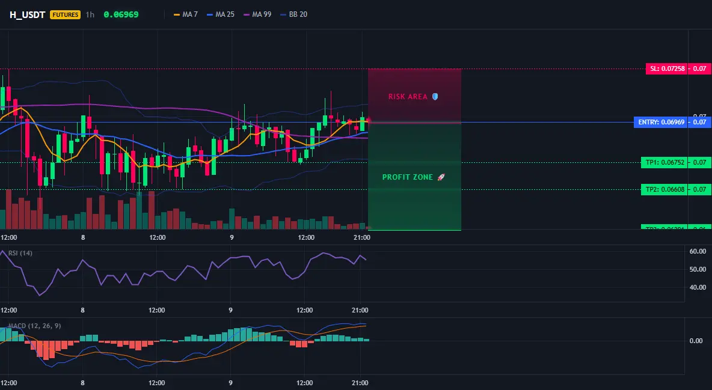Screen dimensions: 712x390
Task: Select the H_USDT symbol name
Action: tap(27, 14)
